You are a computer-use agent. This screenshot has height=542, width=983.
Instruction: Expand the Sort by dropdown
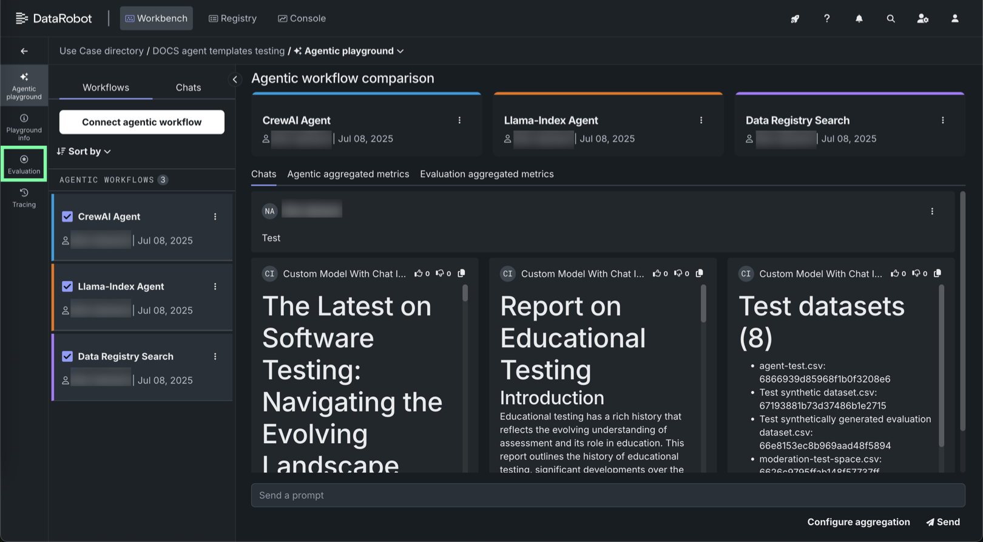[x=84, y=151]
